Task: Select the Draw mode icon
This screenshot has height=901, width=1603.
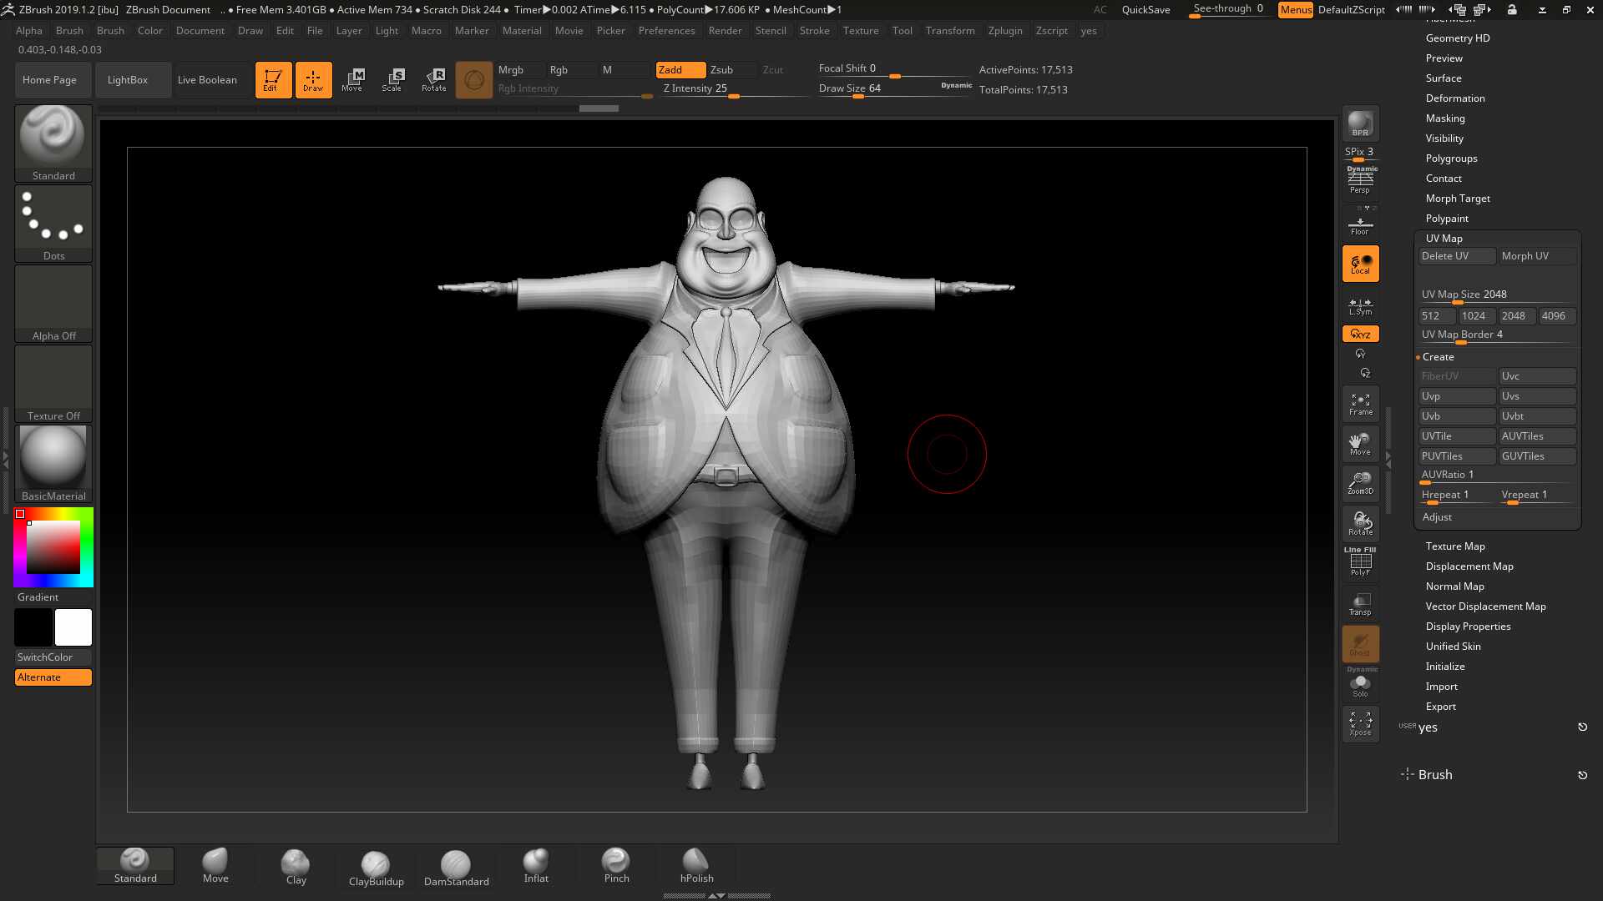Action: (313, 80)
